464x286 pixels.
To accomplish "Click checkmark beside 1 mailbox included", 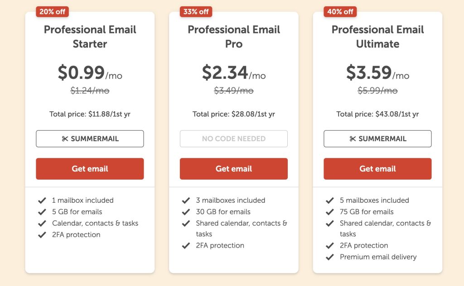I will (42, 200).
